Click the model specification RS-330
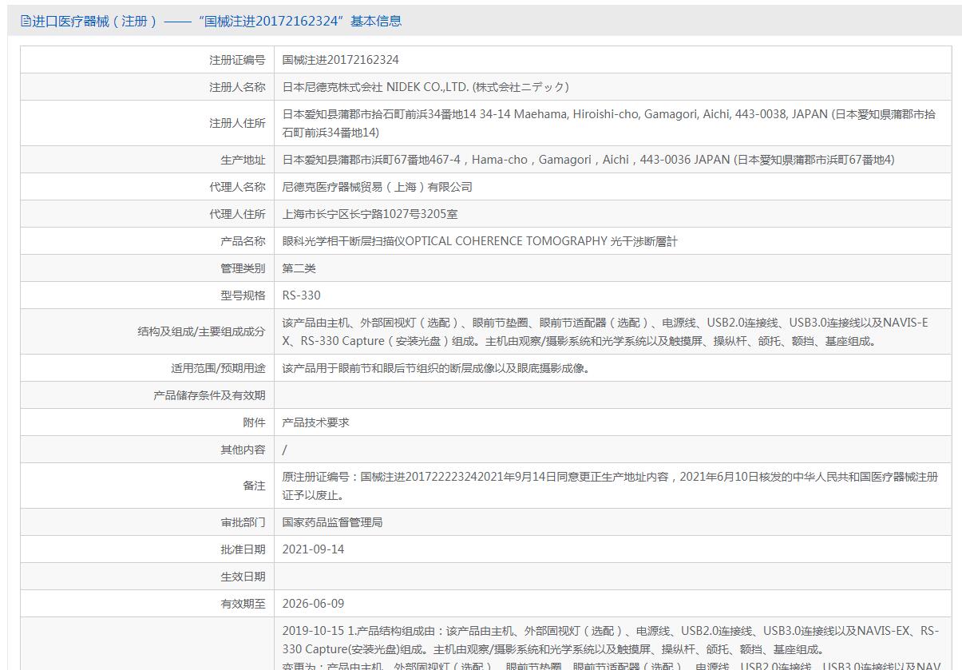Viewport: 962px width, 670px height. (301, 295)
